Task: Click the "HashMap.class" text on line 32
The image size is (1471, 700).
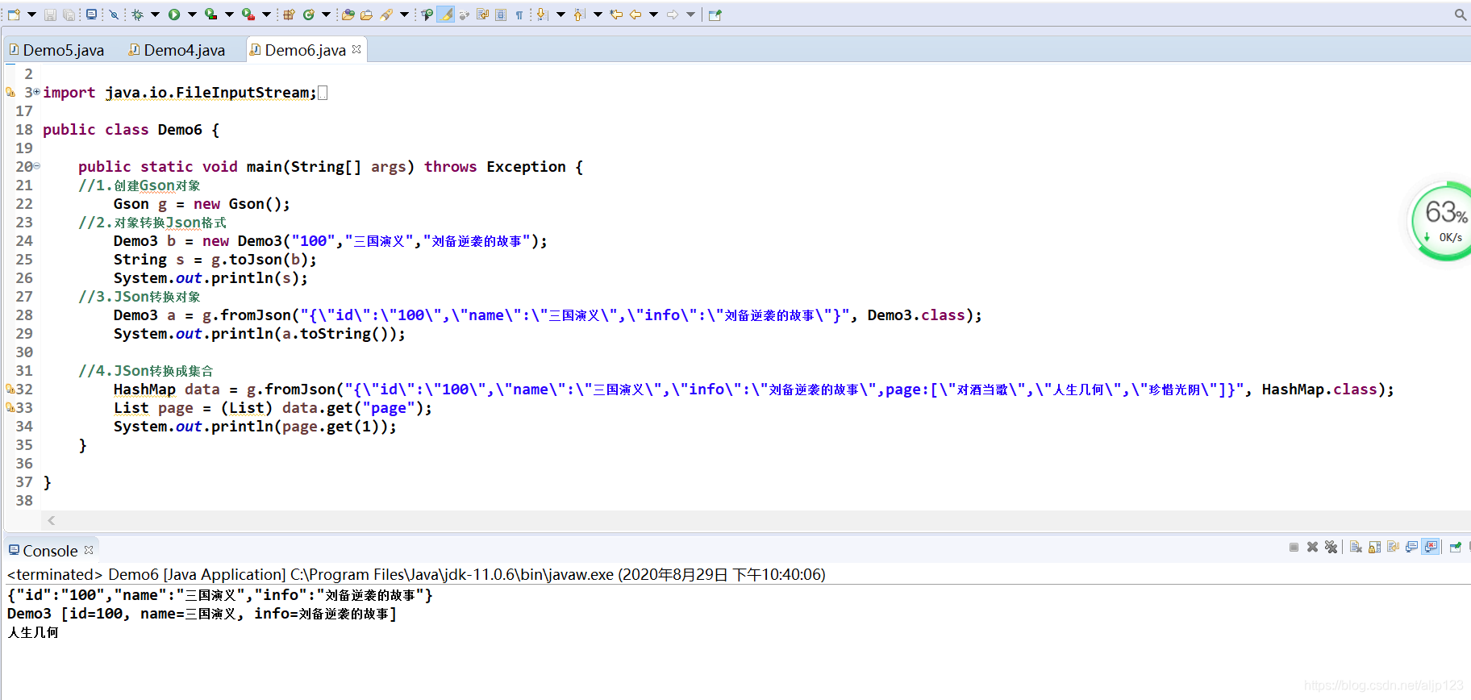Action: coord(1319,390)
